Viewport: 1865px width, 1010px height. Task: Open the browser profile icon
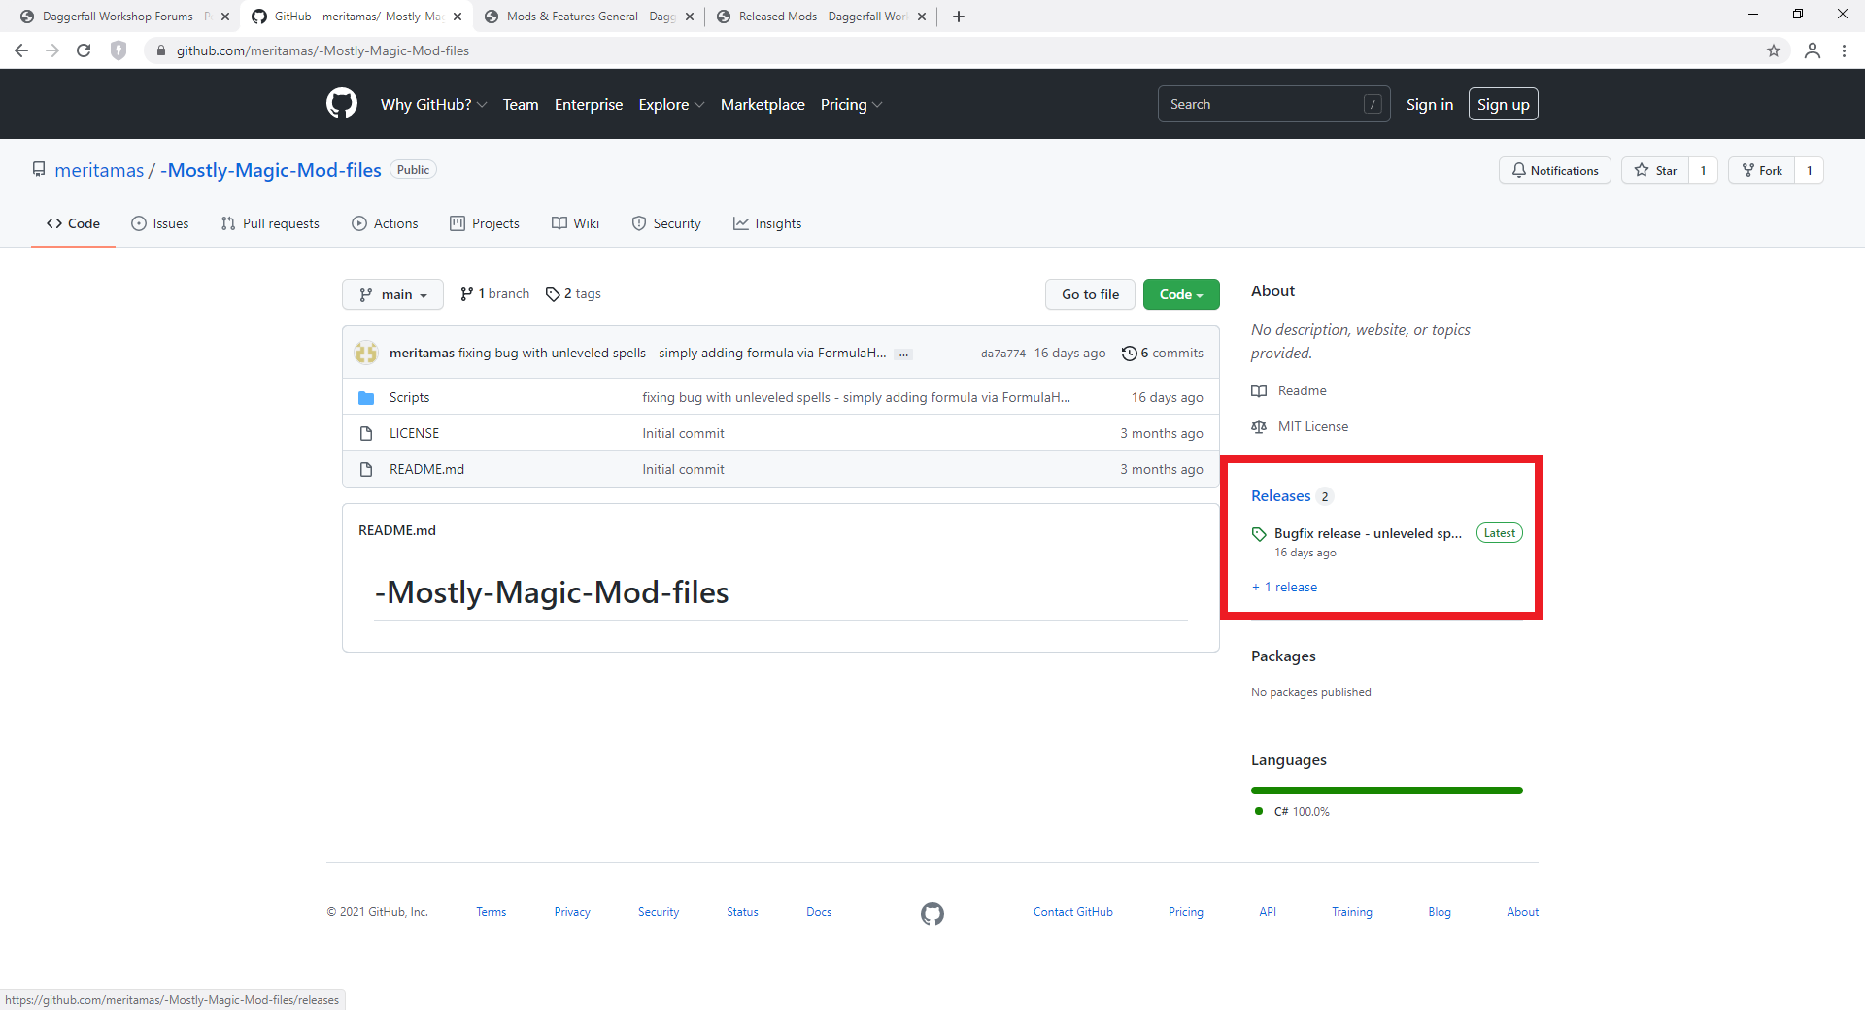click(1813, 50)
